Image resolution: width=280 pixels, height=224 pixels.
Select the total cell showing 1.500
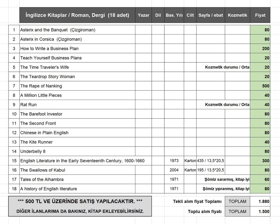(260, 211)
